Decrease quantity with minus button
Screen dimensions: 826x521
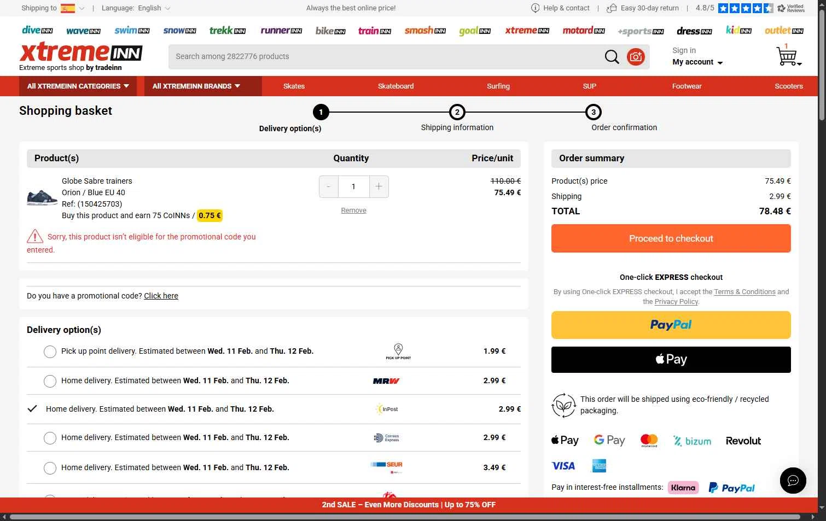(x=328, y=187)
